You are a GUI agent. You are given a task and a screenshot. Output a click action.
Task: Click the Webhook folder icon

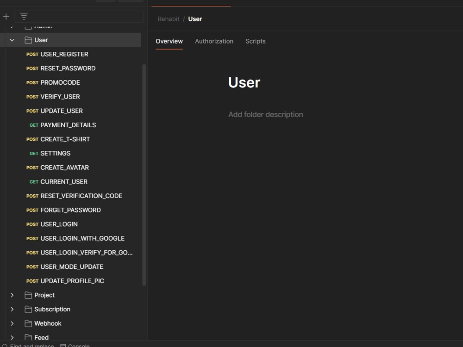[28, 323]
